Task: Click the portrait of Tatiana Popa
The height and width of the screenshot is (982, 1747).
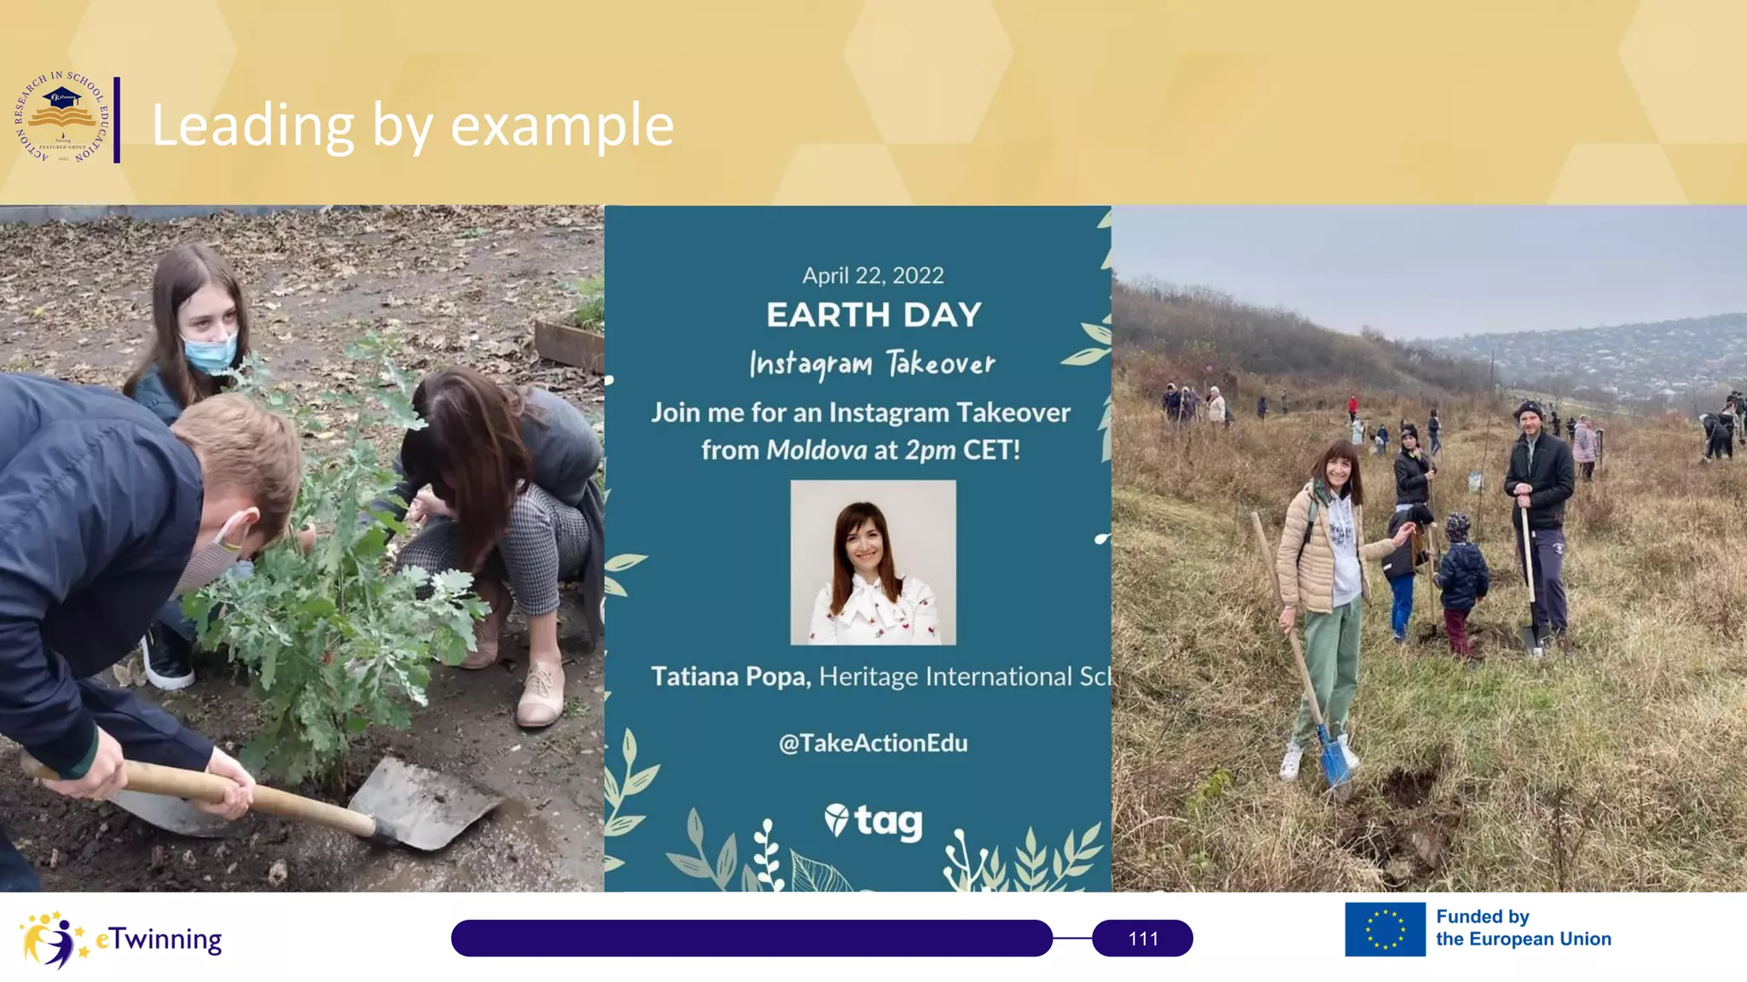Action: pos(873,563)
